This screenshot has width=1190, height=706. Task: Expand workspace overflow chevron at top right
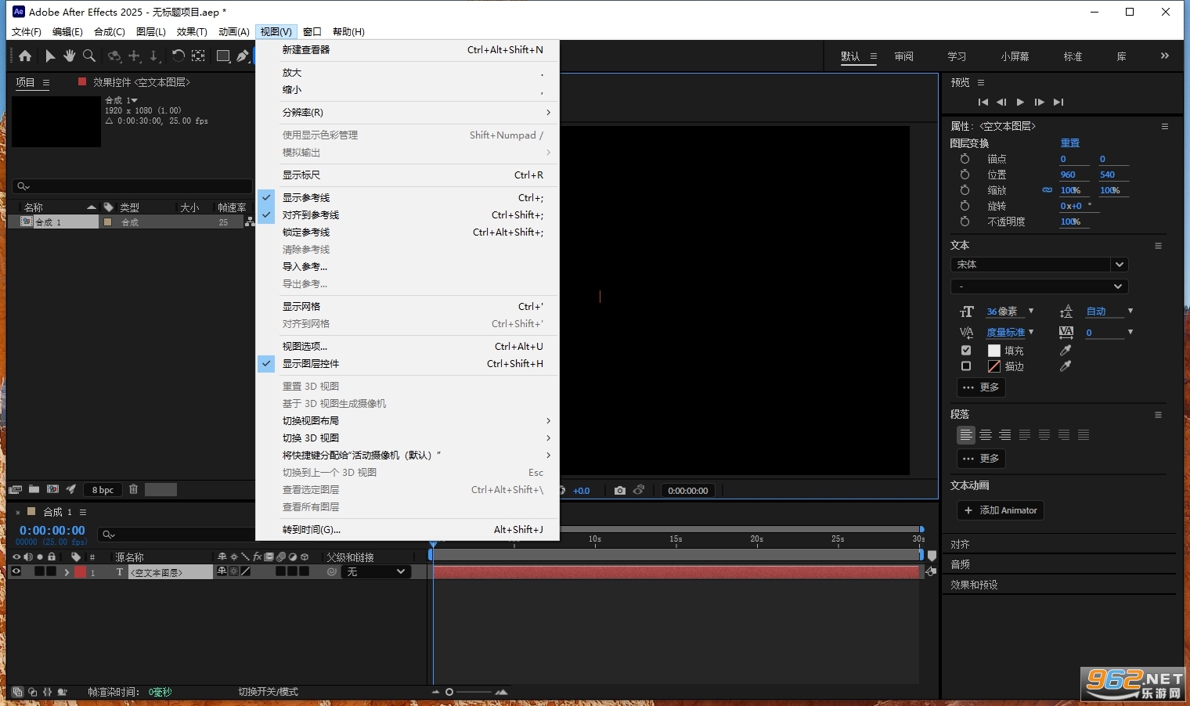pyautogui.click(x=1165, y=56)
